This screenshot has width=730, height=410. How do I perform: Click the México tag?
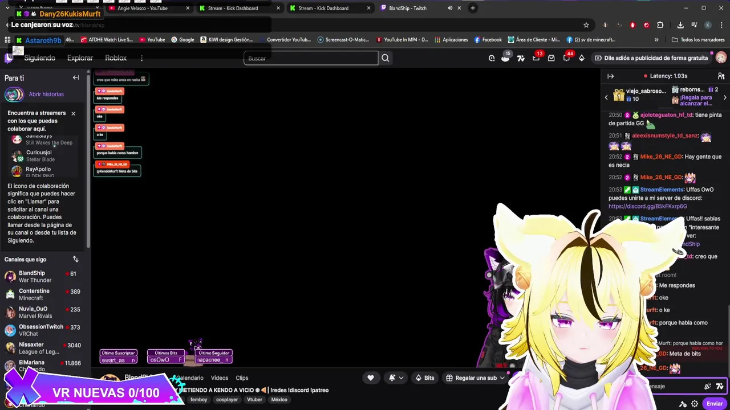point(279,399)
